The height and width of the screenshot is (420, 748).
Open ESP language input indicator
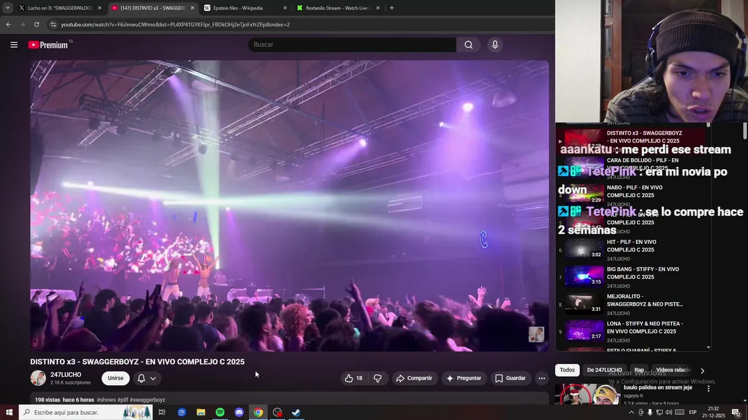(692, 412)
